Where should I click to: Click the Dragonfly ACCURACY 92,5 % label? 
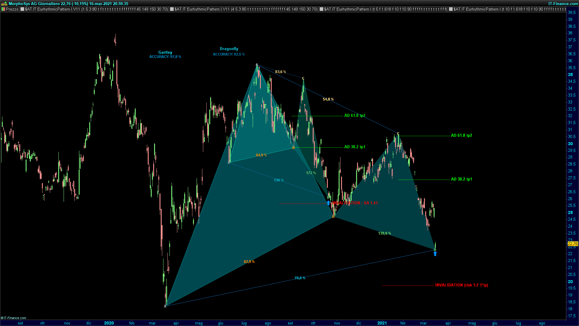click(x=229, y=54)
